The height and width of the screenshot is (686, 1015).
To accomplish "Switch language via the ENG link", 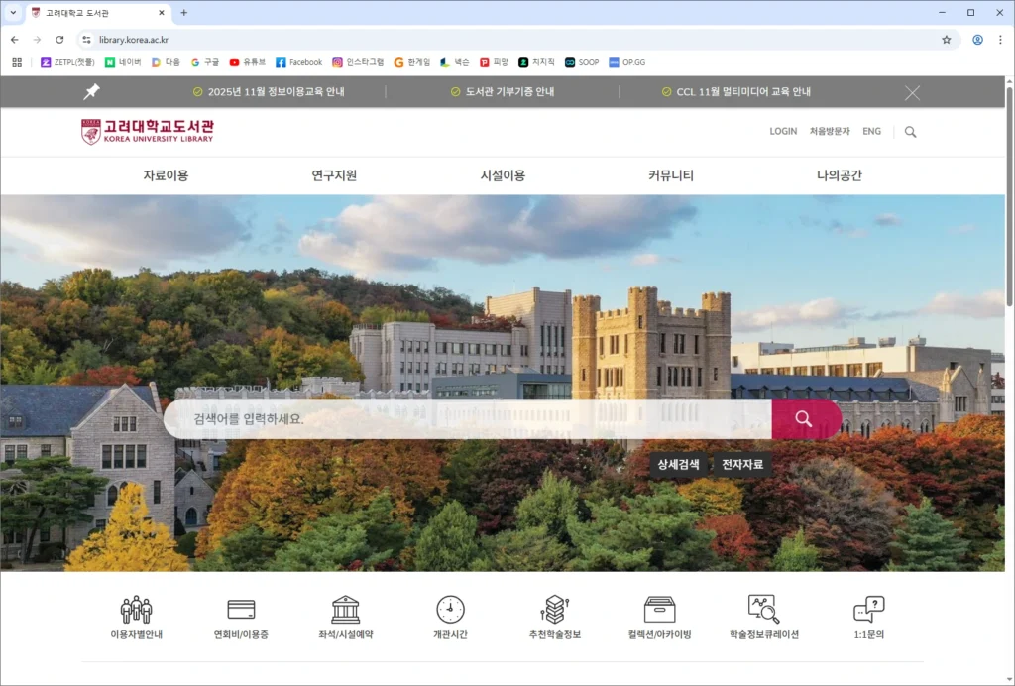I will click(871, 131).
